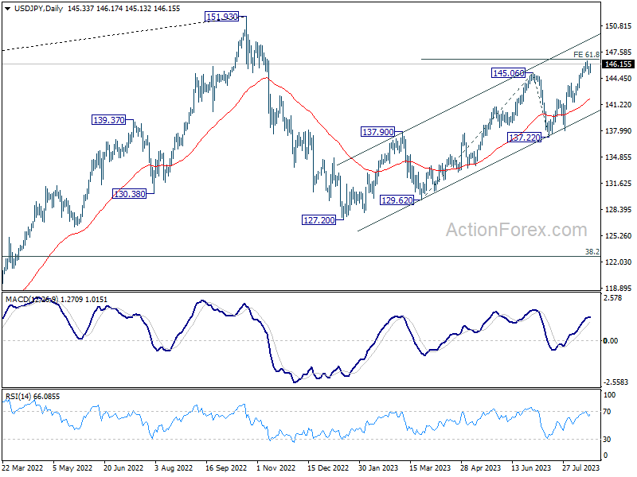Screen dimensions: 637x477
Task: Click the 5 May 2022 date label
Action: [72, 467]
